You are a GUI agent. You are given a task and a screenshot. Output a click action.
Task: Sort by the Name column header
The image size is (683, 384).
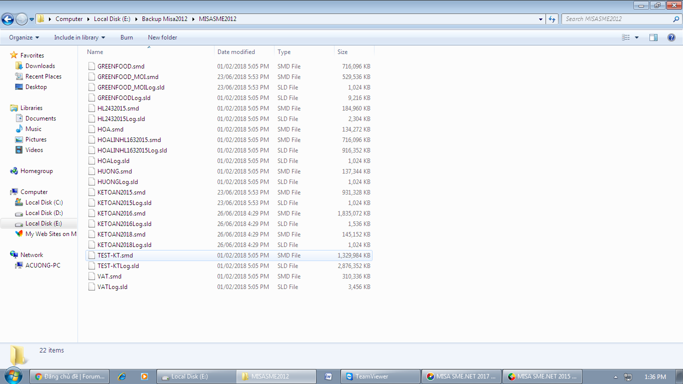[149, 52]
